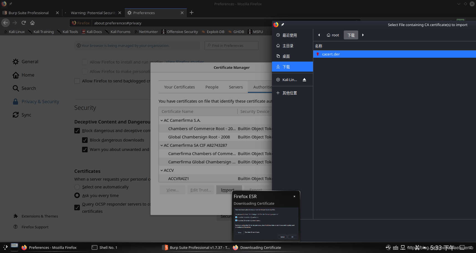Open 主目录 home folder in sidebar

click(292, 46)
